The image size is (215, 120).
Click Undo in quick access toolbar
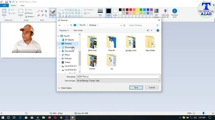click(10, 2)
